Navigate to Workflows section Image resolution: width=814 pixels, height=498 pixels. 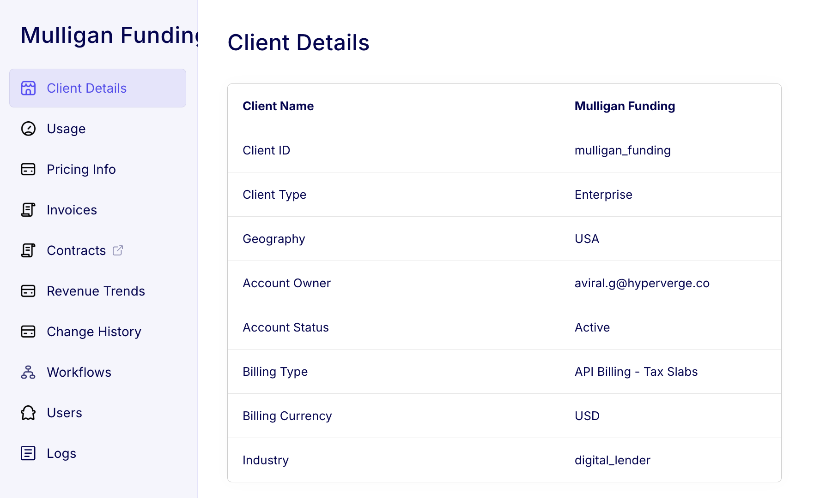[x=79, y=372]
